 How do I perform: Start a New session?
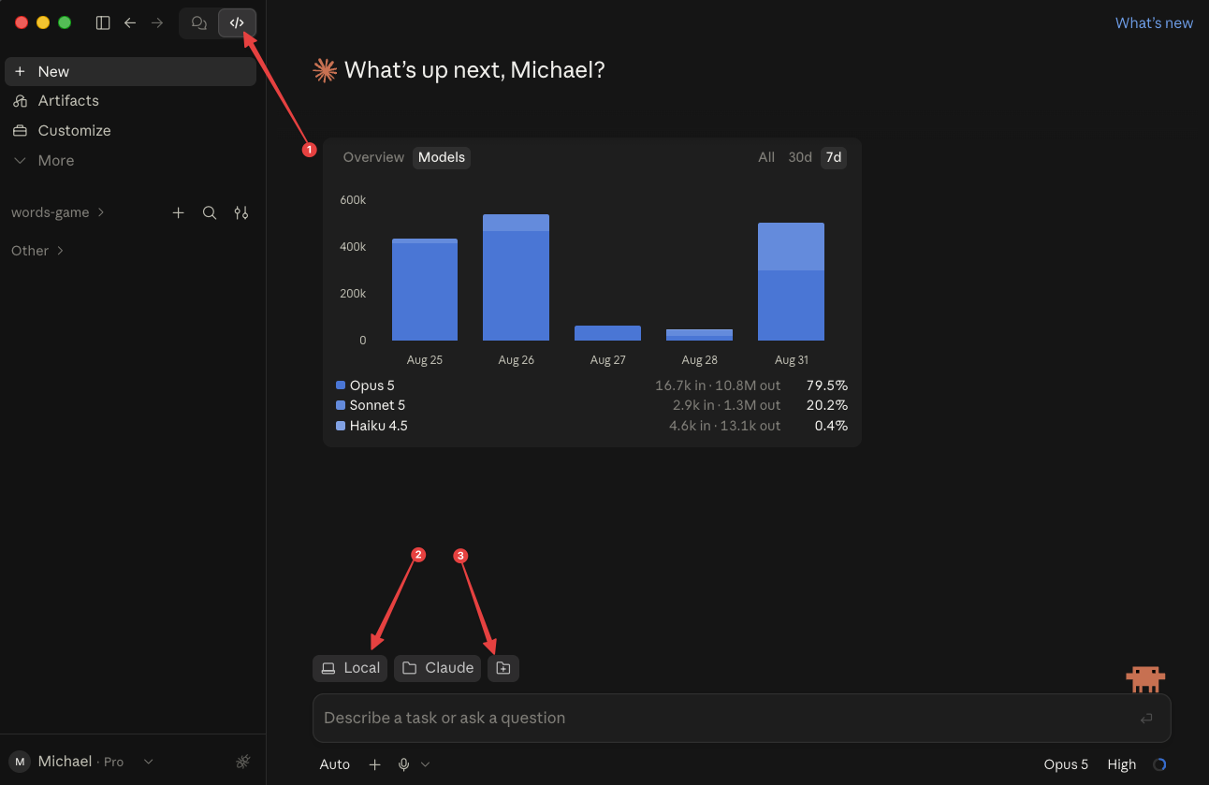pos(130,71)
